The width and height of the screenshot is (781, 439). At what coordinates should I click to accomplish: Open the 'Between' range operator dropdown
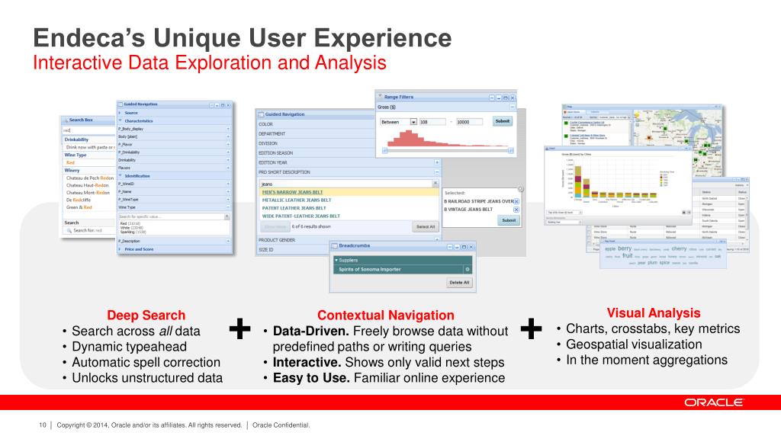click(x=413, y=122)
